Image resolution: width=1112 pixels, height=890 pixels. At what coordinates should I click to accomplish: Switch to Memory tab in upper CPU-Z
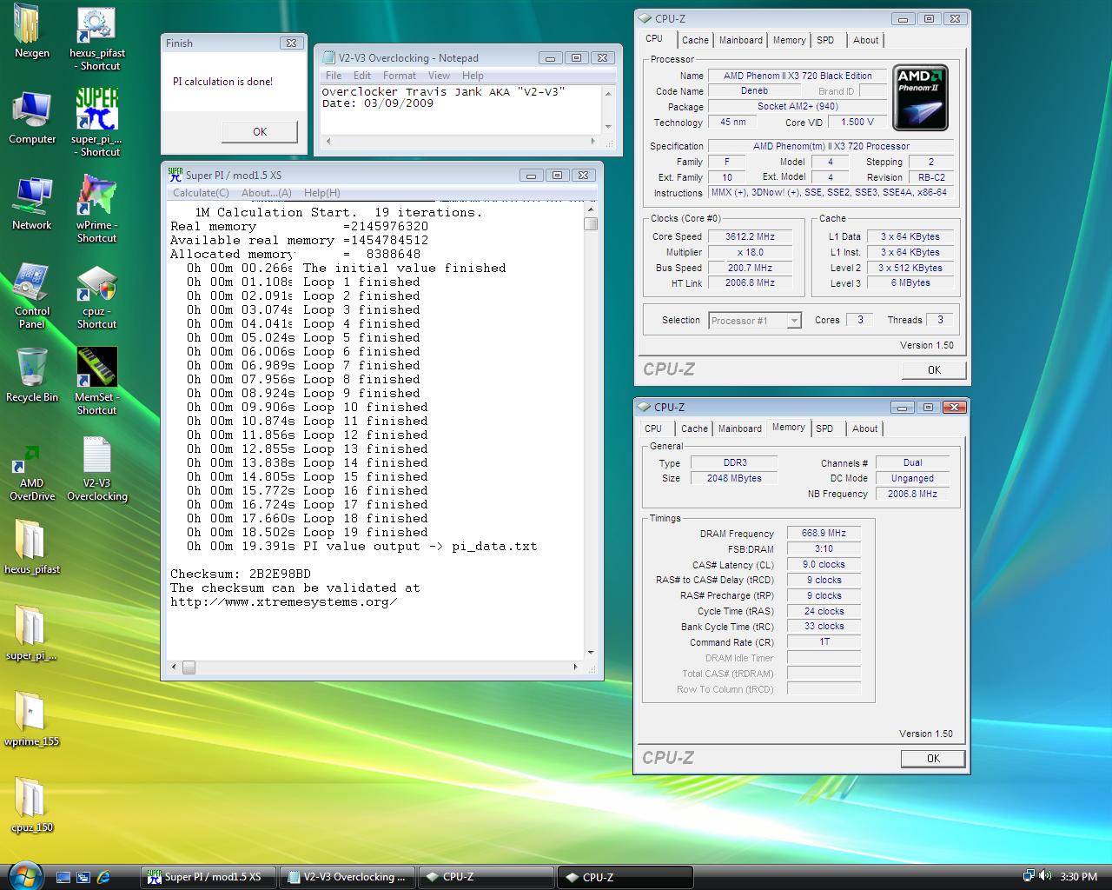[x=789, y=40]
